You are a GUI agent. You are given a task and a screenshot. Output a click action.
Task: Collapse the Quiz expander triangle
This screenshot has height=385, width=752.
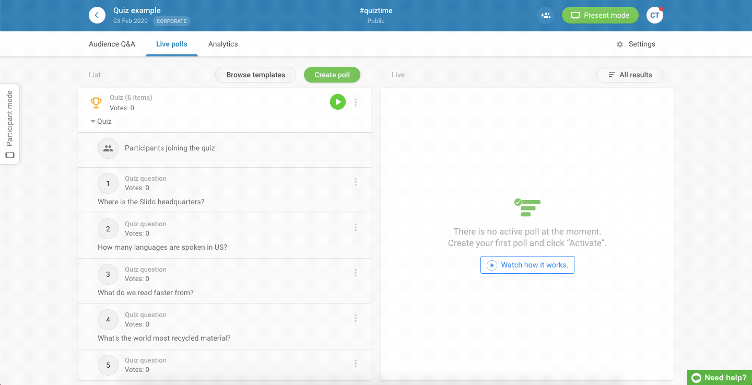[93, 121]
